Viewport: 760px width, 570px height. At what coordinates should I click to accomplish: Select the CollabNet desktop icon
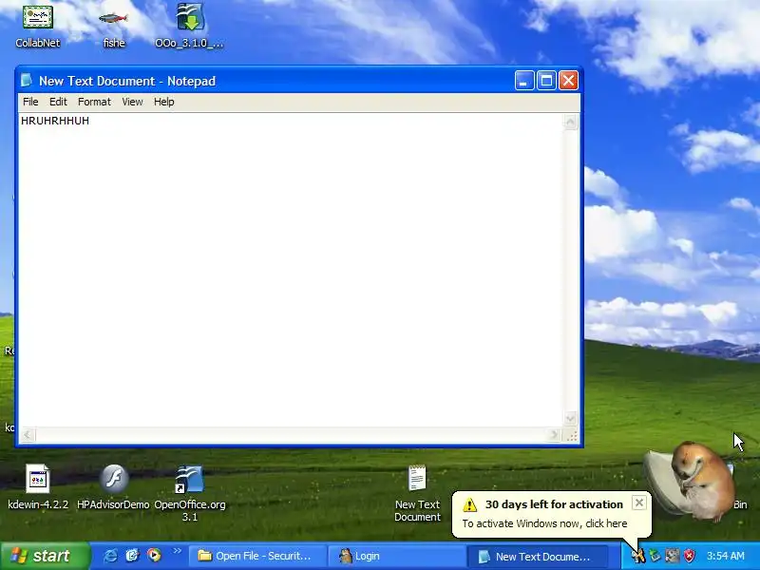pos(38,26)
